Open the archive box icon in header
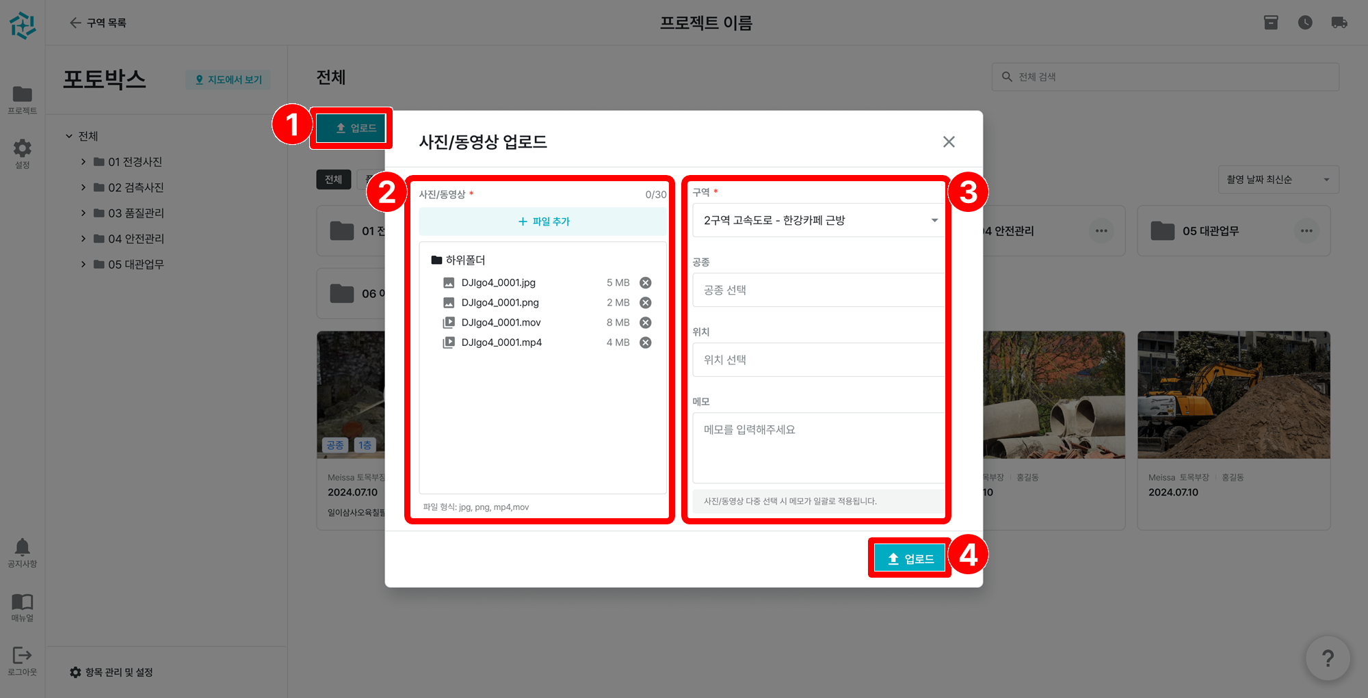This screenshot has height=698, width=1368. [1271, 23]
